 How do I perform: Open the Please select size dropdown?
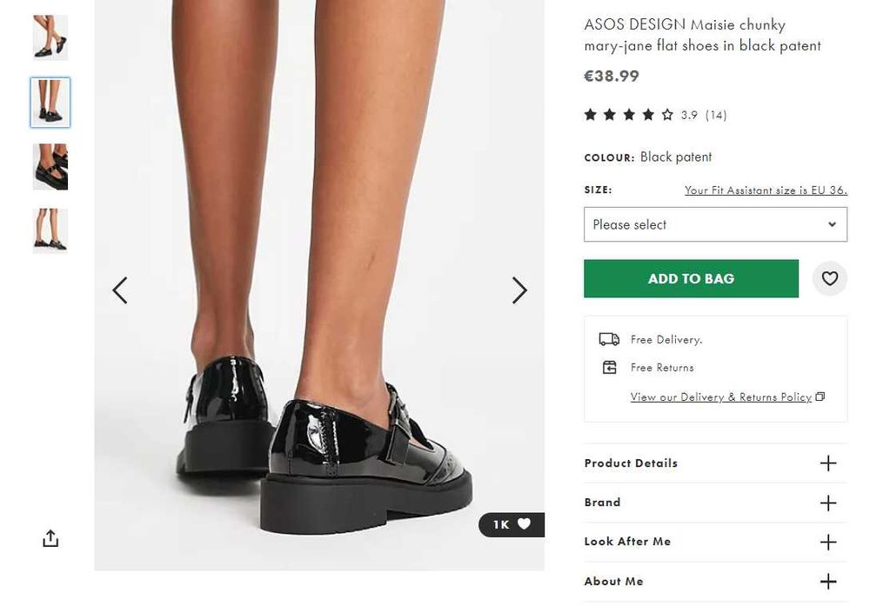pyautogui.click(x=715, y=224)
